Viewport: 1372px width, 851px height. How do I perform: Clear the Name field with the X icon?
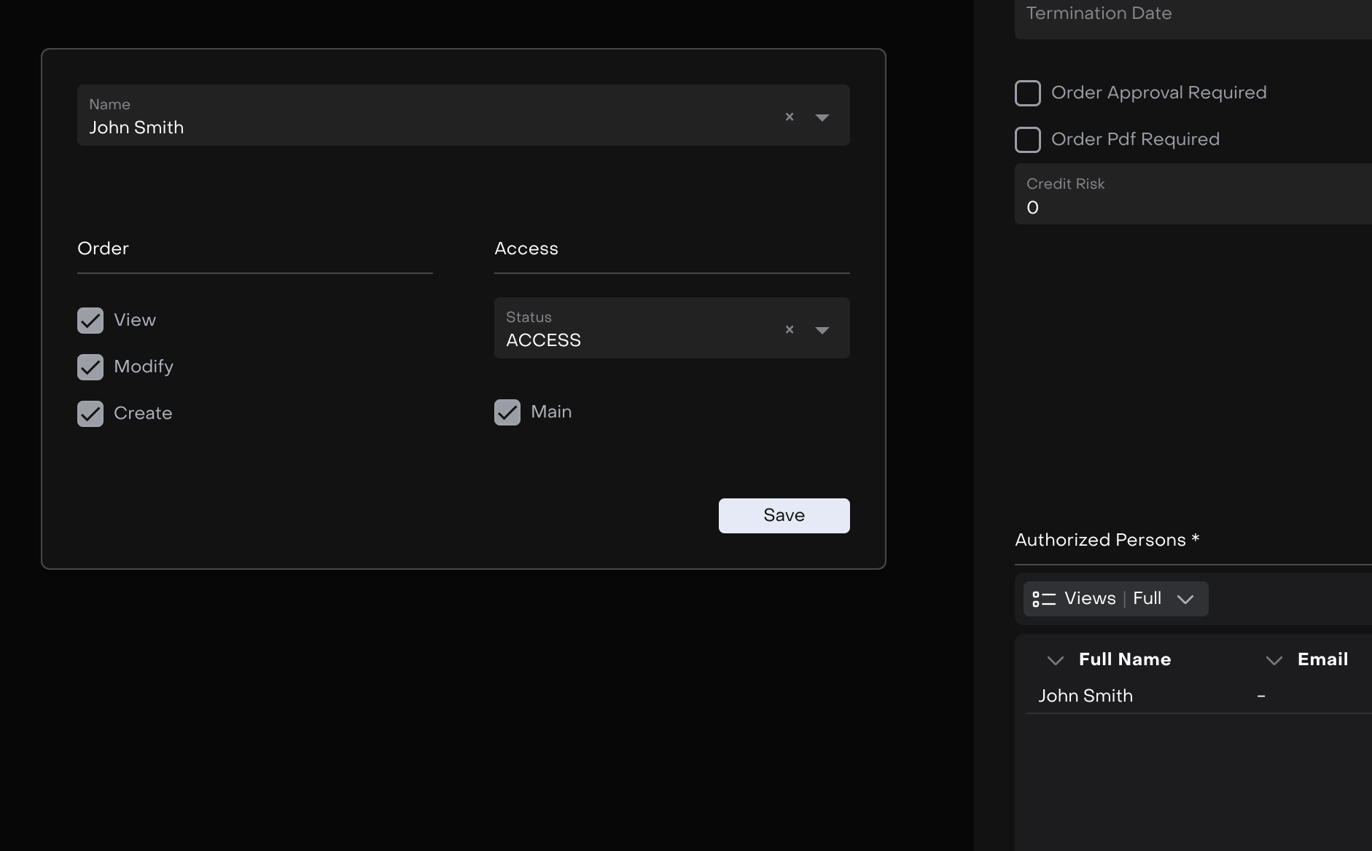789,117
